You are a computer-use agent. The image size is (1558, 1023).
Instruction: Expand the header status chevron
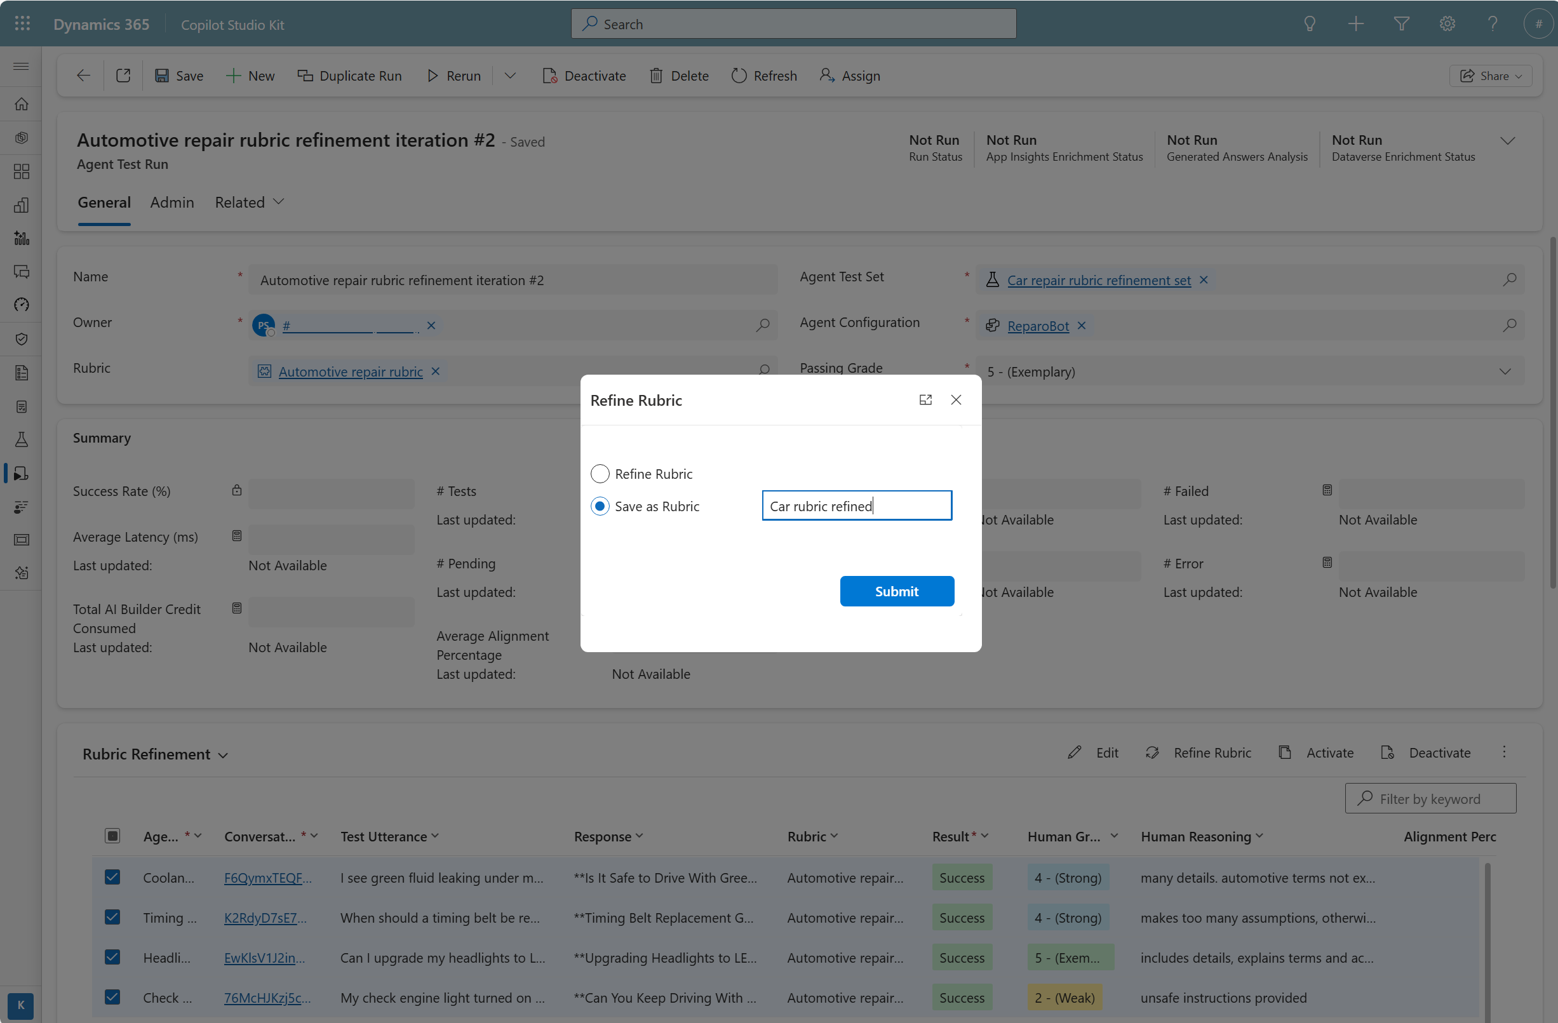click(1508, 141)
